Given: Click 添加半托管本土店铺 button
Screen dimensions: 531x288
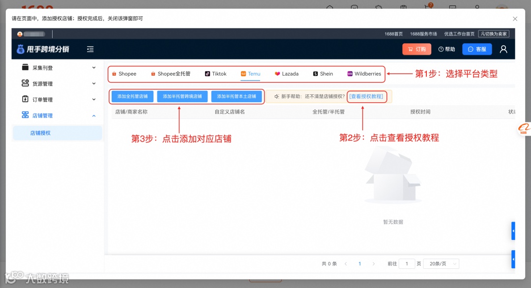Looking at the screenshot, I should (236, 96).
